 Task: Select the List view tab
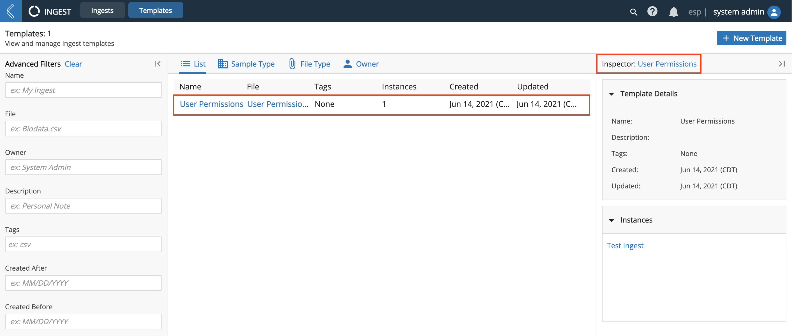point(193,64)
